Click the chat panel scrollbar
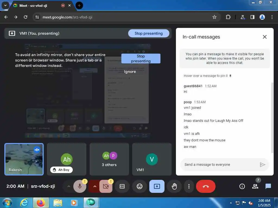Image resolution: width=278 pixels, height=208 pixels. point(272,118)
